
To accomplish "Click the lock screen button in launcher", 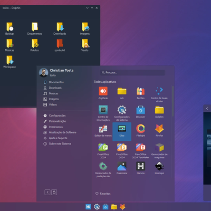I will 54,192.
